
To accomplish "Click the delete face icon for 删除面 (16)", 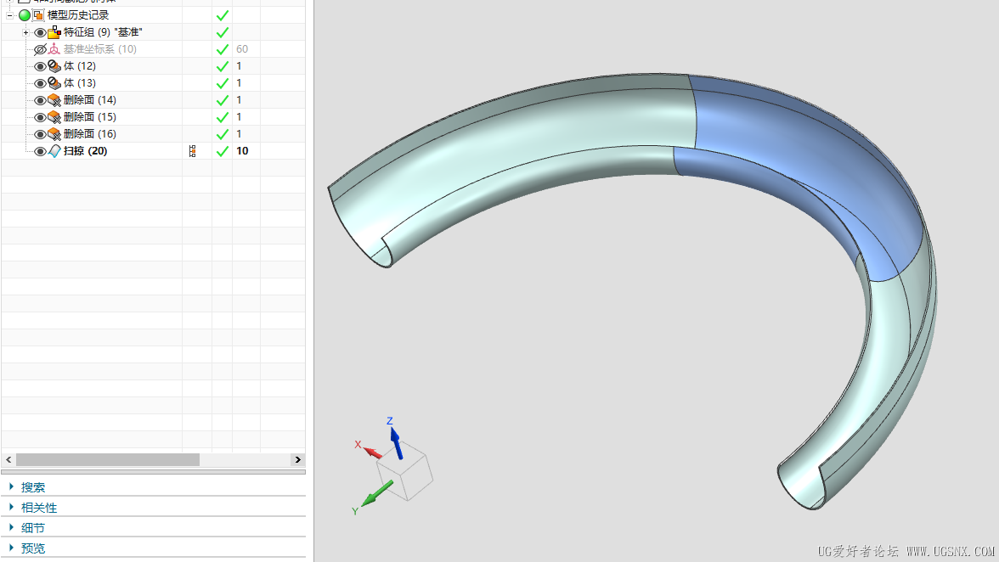I will tap(54, 134).
